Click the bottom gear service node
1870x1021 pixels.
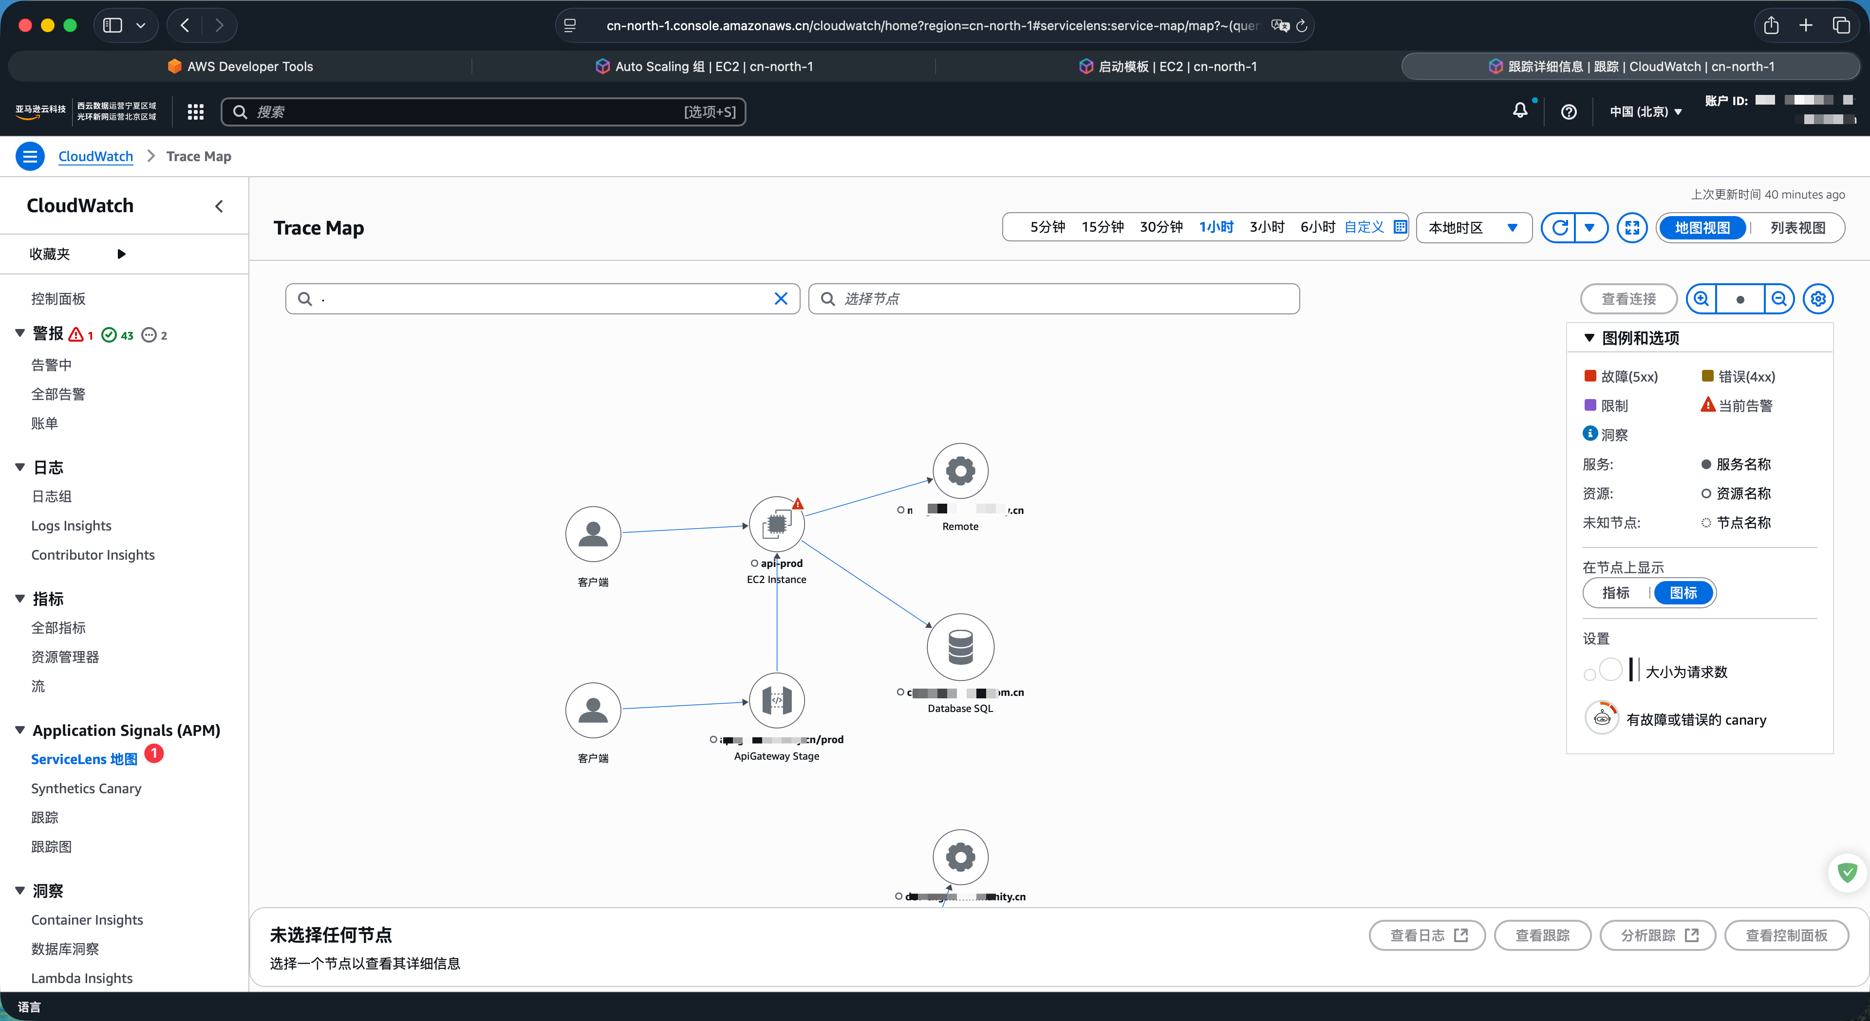coord(960,857)
